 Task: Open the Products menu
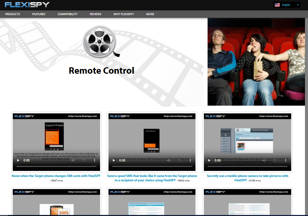pyautogui.click(x=12, y=14)
